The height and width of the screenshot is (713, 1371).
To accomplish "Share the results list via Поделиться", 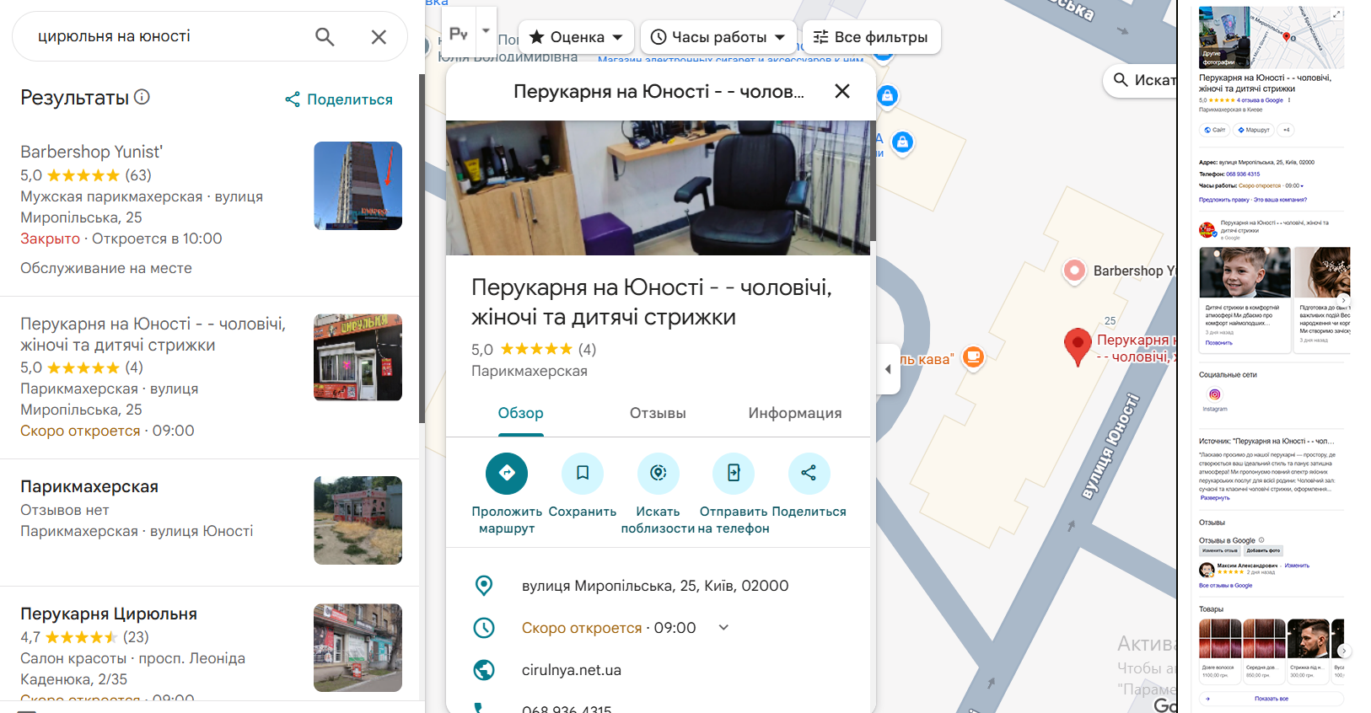I will click(339, 99).
